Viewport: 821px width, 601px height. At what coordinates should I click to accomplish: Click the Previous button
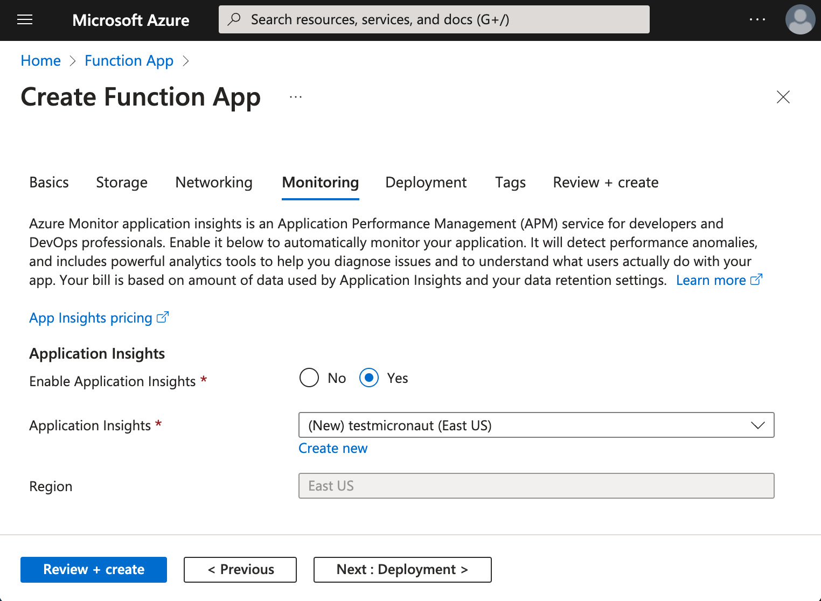240,569
